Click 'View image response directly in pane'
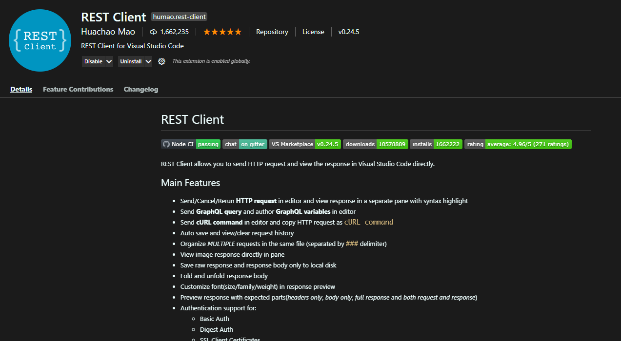Viewport: 621px width, 341px height. [233, 254]
